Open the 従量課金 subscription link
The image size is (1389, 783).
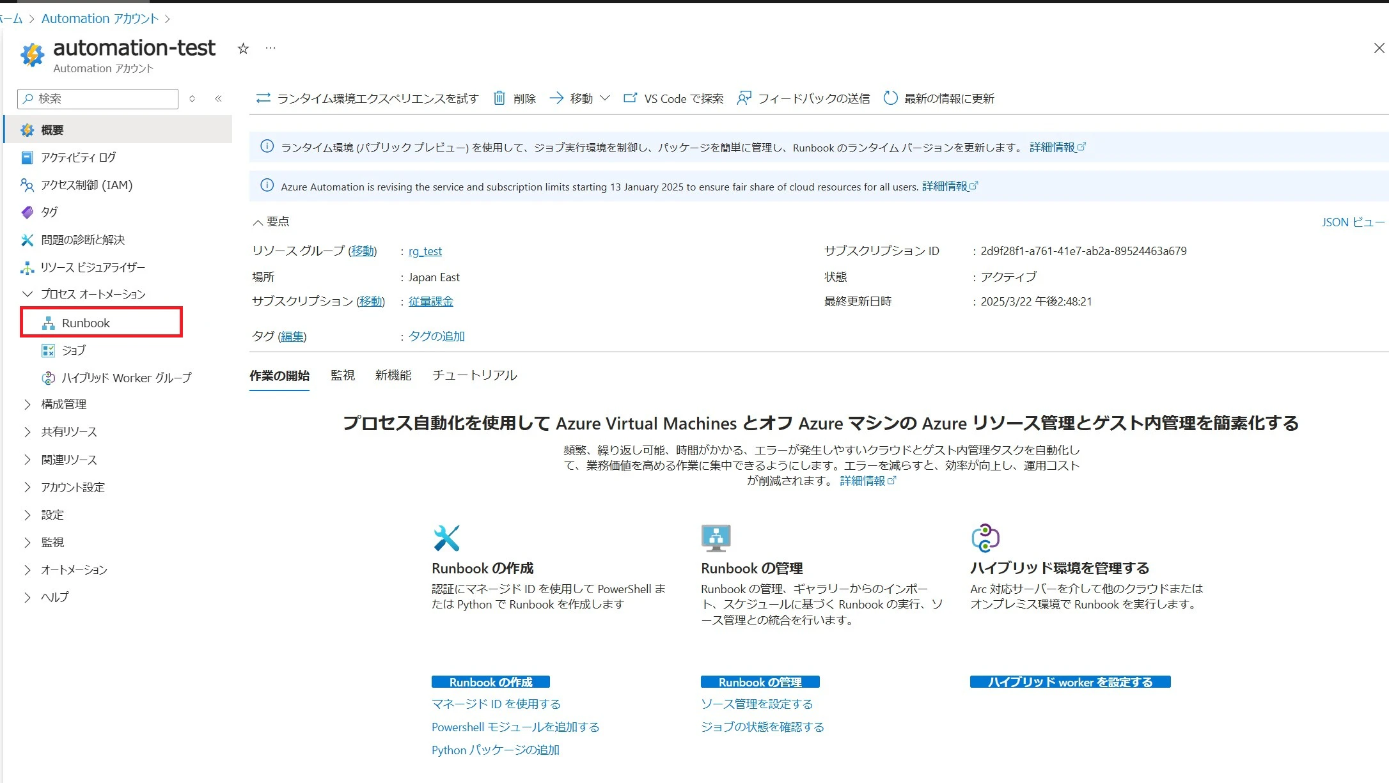[431, 301]
